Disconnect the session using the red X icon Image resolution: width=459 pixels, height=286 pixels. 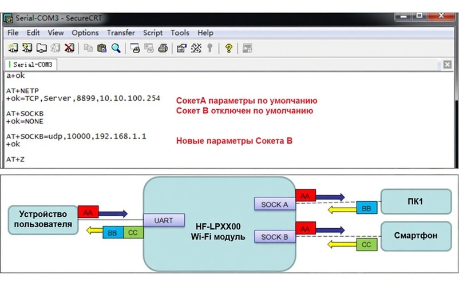69,48
